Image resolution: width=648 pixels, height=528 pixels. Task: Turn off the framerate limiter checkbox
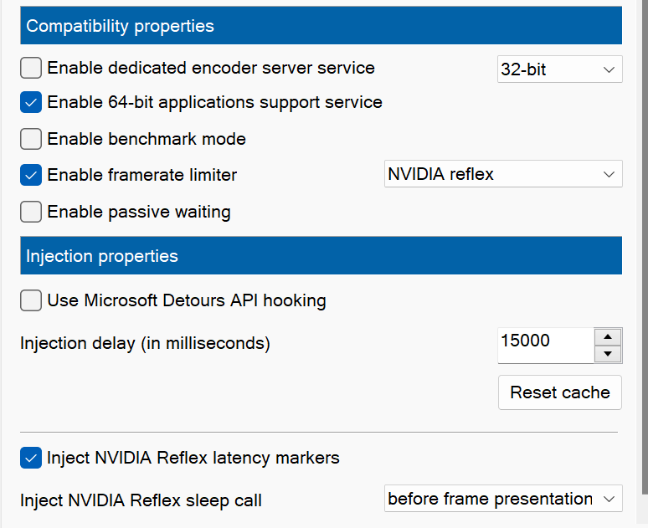(x=31, y=175)
